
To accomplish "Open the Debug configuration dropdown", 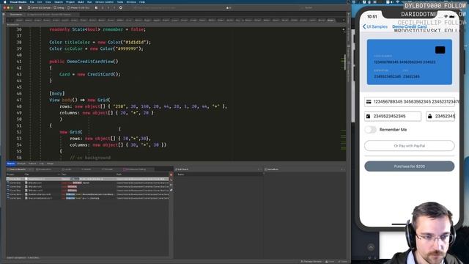I will click(59, 7).
